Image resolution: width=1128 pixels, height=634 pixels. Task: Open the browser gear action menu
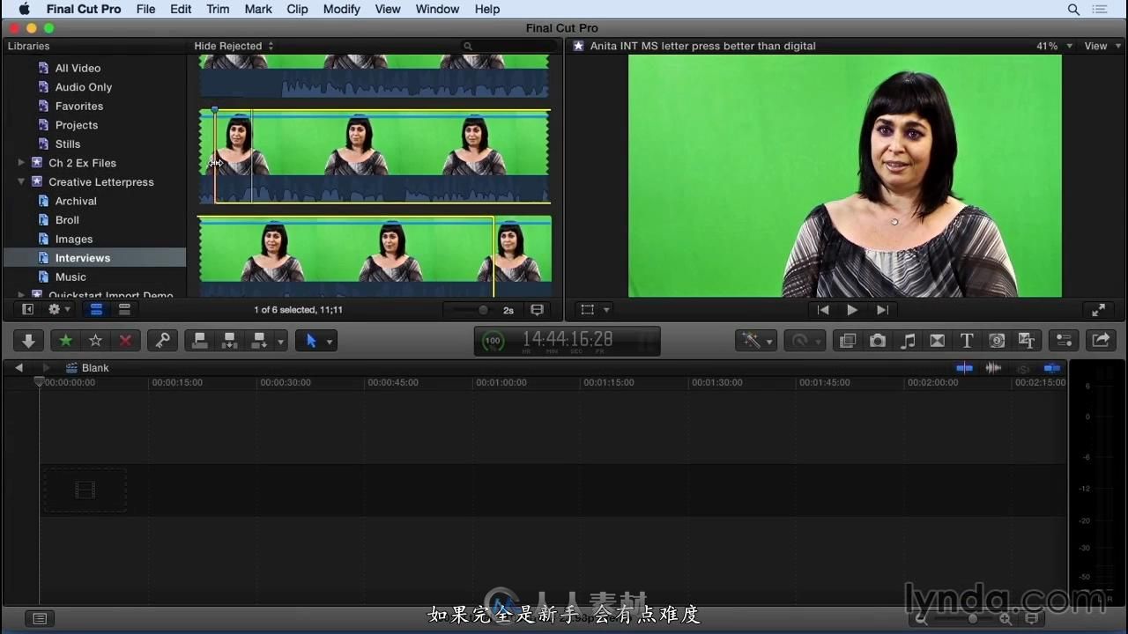tap(59, 310)
